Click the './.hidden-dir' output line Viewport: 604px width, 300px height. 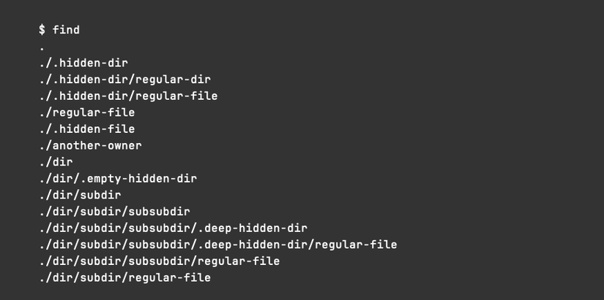pos(83,63)
